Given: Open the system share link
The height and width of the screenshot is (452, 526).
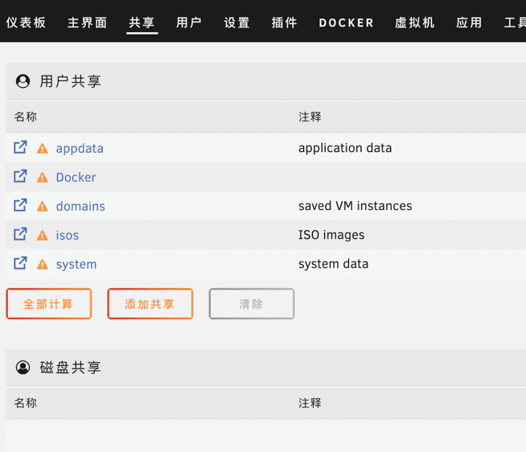Looking at the screenshot, I should click(76, 264).
